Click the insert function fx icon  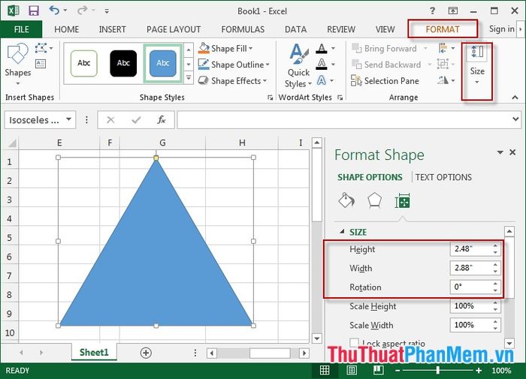click(x=161, y=119)
